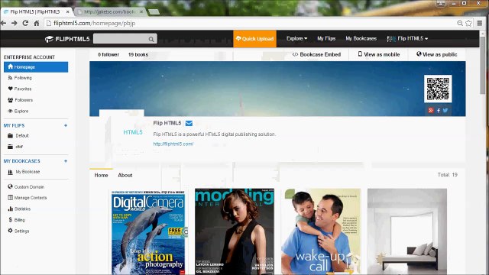Open the Digital Camera World book
The image size is (489, 275).
[149, 231]
